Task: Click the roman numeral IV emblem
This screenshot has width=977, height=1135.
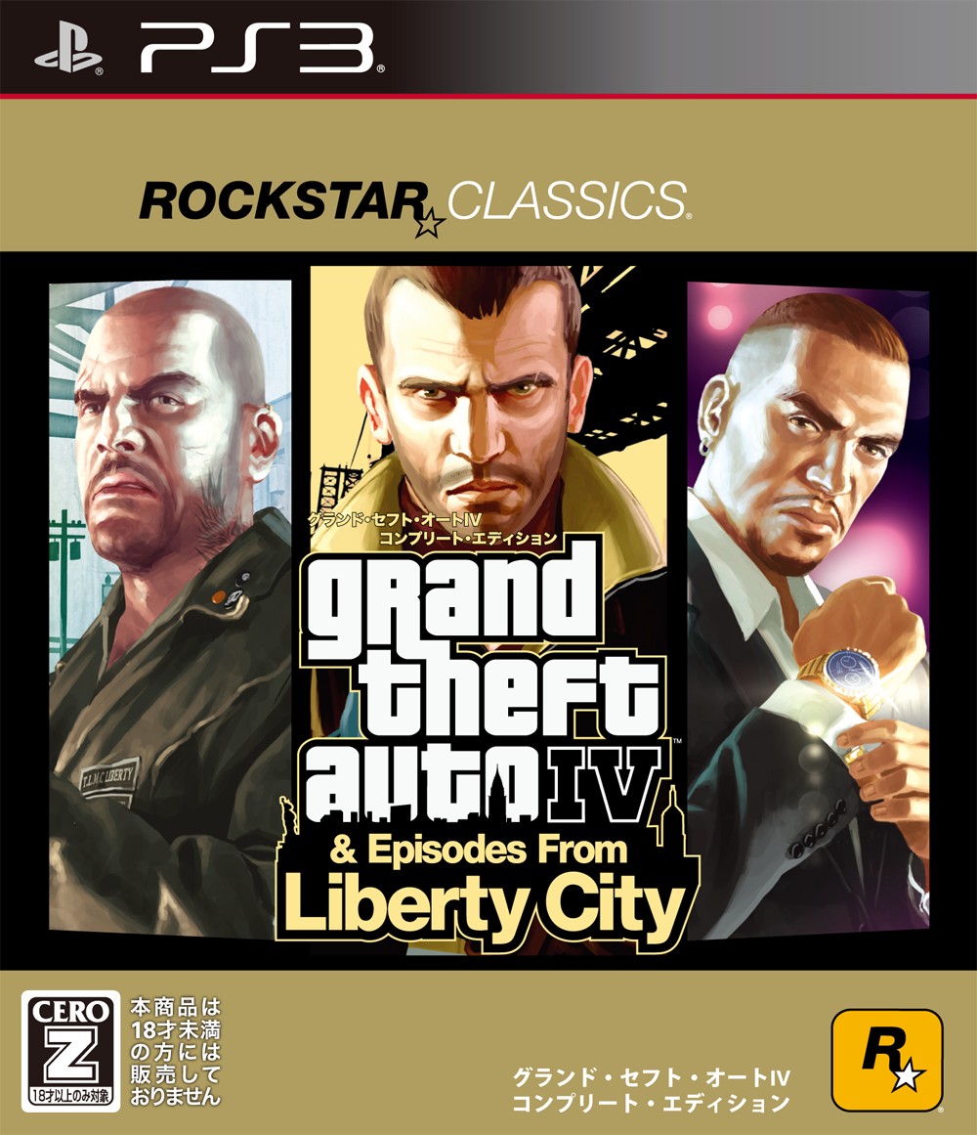Action: [606, 784]
